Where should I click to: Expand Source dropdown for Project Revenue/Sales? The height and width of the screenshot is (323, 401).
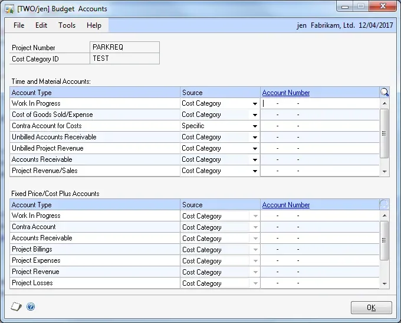[255, 171]
